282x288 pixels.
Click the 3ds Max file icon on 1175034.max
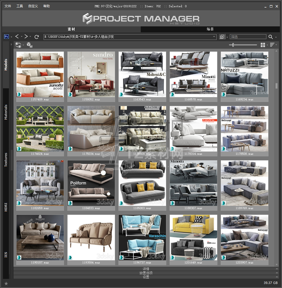tap(70, 149)
